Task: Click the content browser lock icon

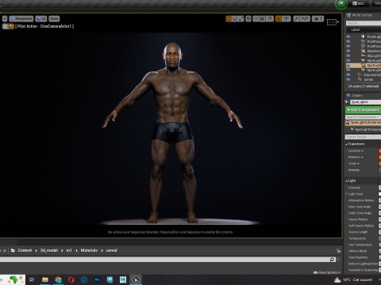Action: click(x=338, y=251)
